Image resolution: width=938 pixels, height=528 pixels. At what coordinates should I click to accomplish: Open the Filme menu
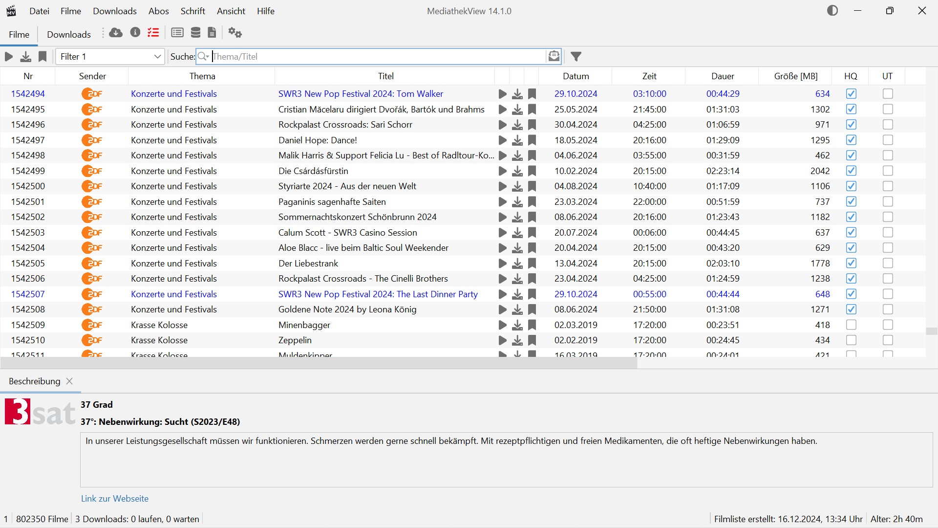(71, 11)
